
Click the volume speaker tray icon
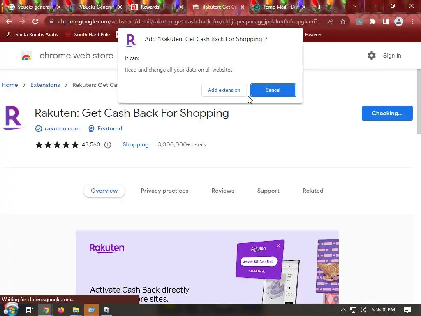click(363, 310)
